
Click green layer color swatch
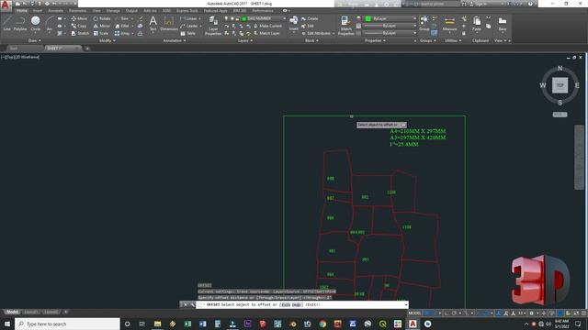244,18
